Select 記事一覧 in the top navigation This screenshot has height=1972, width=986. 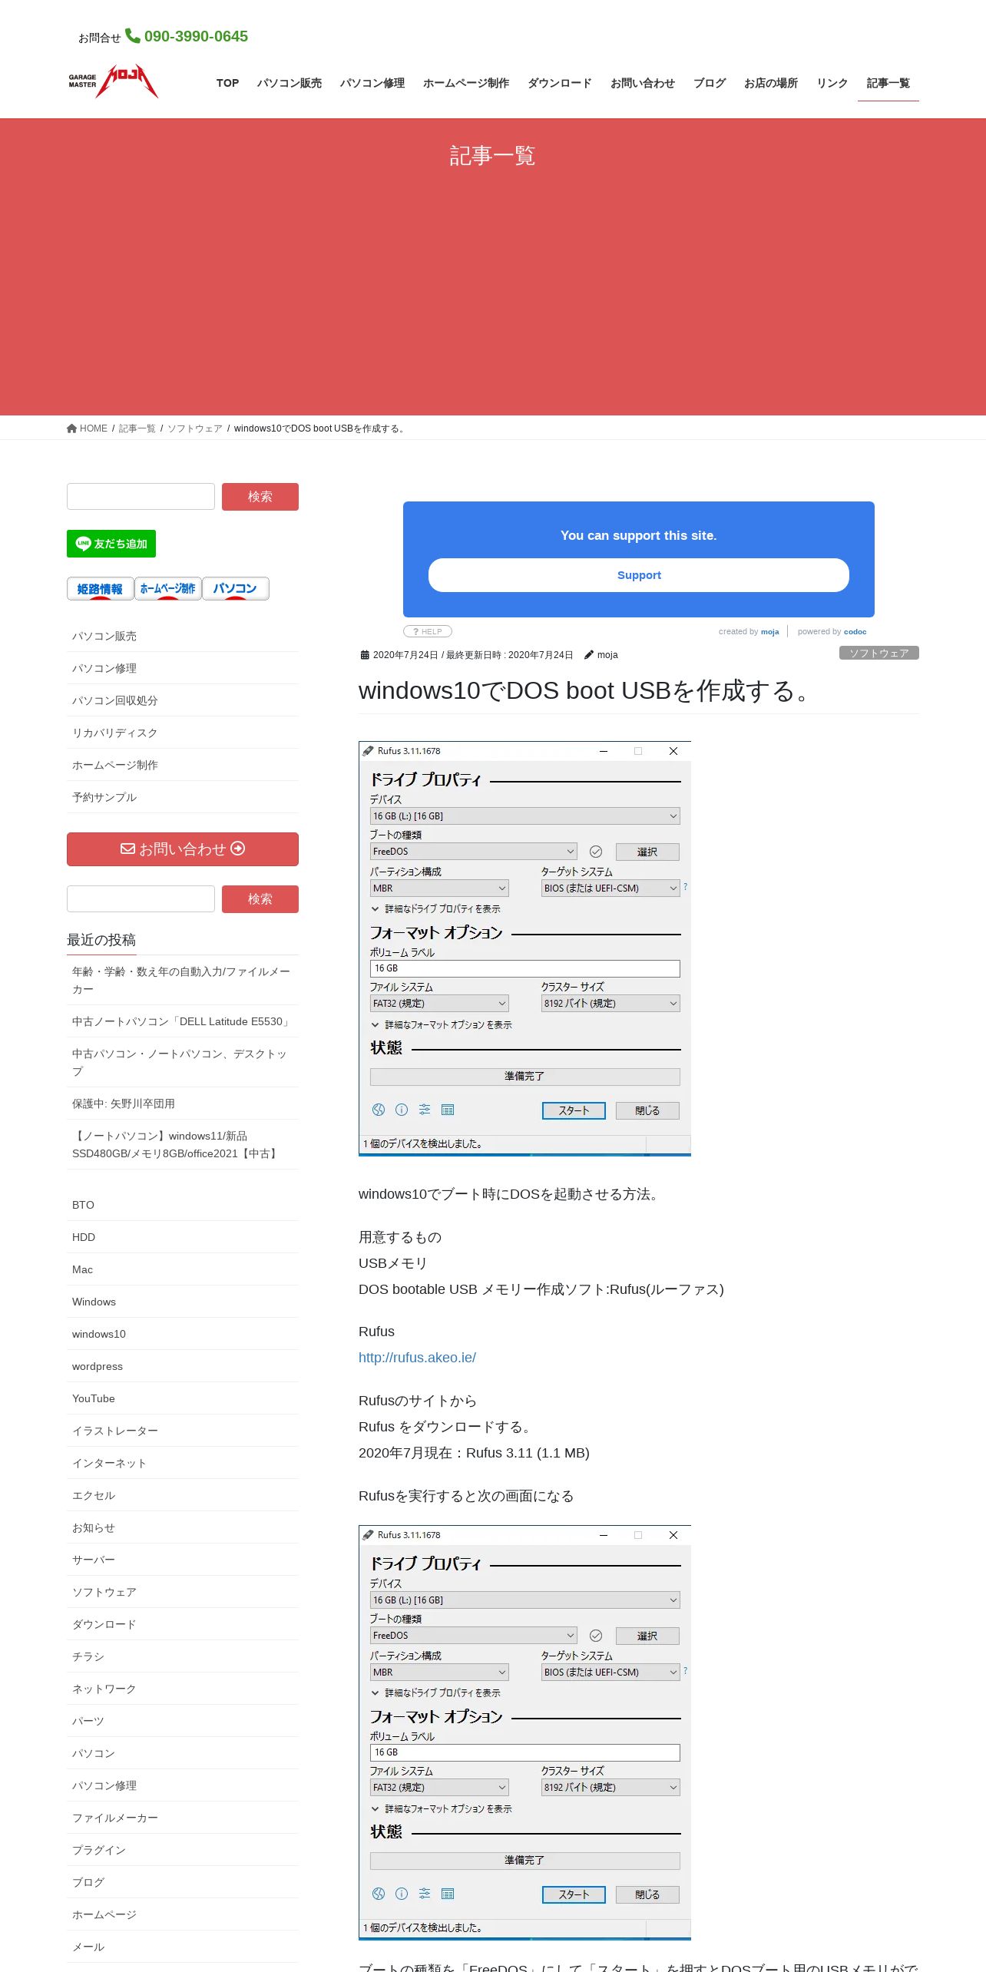click(888, 83)
